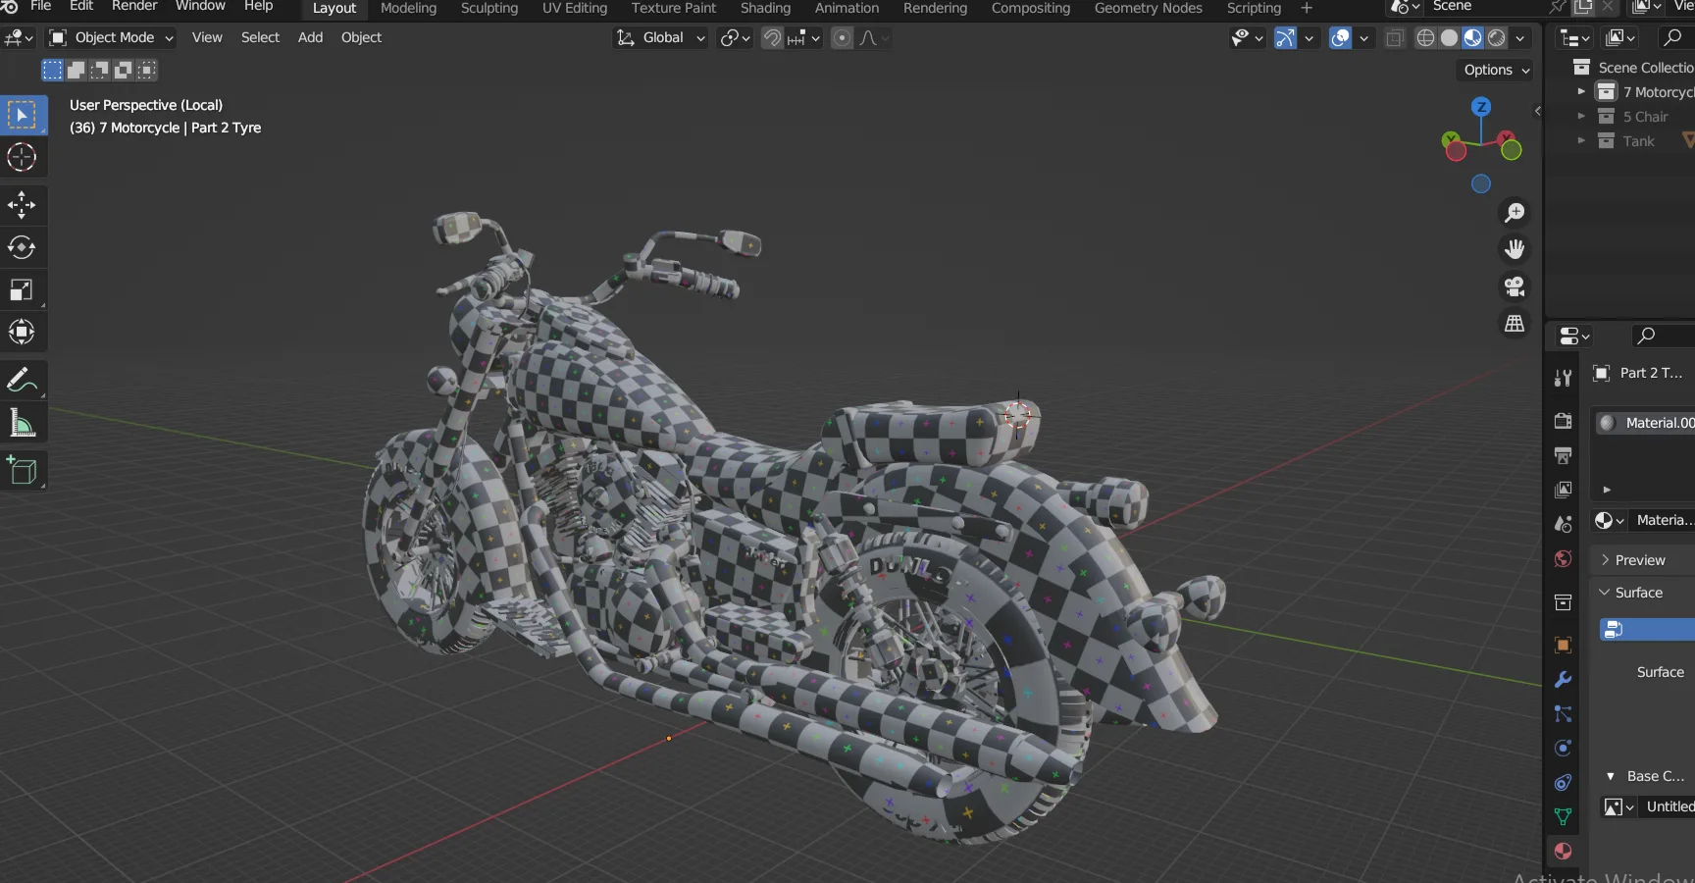This screenshot has width=1695, height=883.
Task: Toggle proportional editing in the header
Action: point(842,38)
